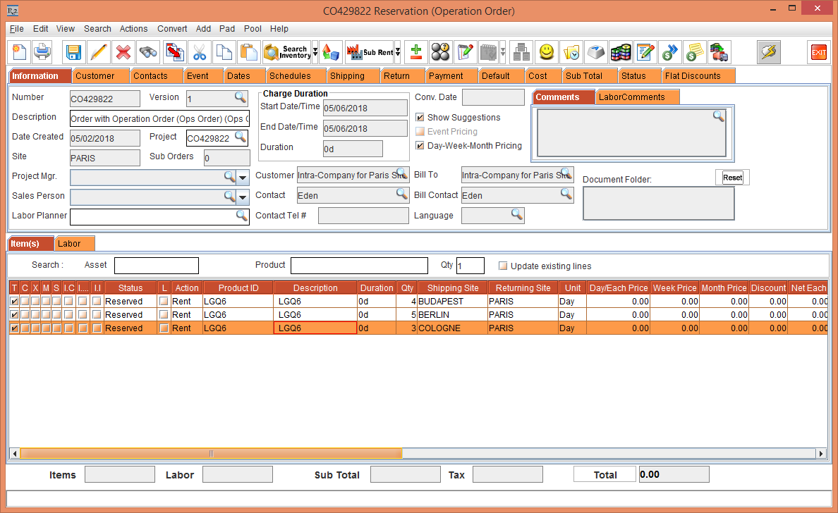The height and width of the screenshot is (513, 838).
Task: Click the Reset button
Action: point(732,178)
